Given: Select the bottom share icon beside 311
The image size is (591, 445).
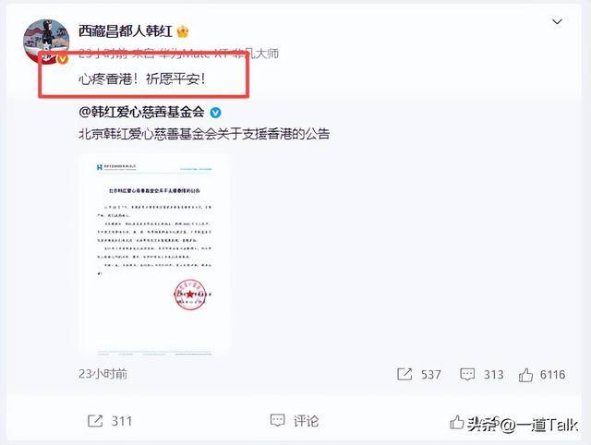Looking at the screenshot, I should click(95, 420).
